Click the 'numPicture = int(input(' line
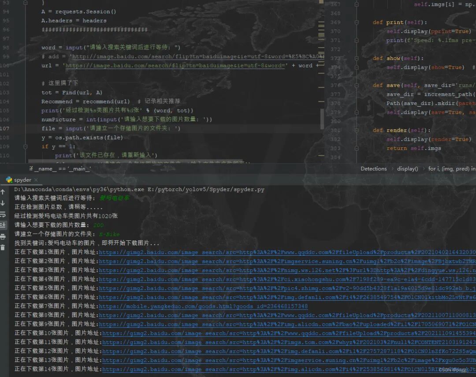The width and height of the screenshot is (476, 377). point(126,119)
